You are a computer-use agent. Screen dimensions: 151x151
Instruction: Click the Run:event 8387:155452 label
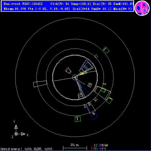(x=23, y=4)
